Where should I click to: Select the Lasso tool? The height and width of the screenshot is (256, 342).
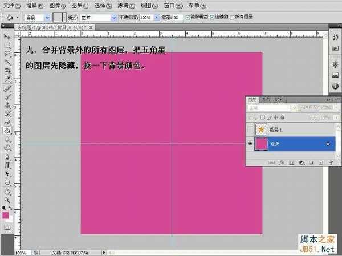coord(7,52)
